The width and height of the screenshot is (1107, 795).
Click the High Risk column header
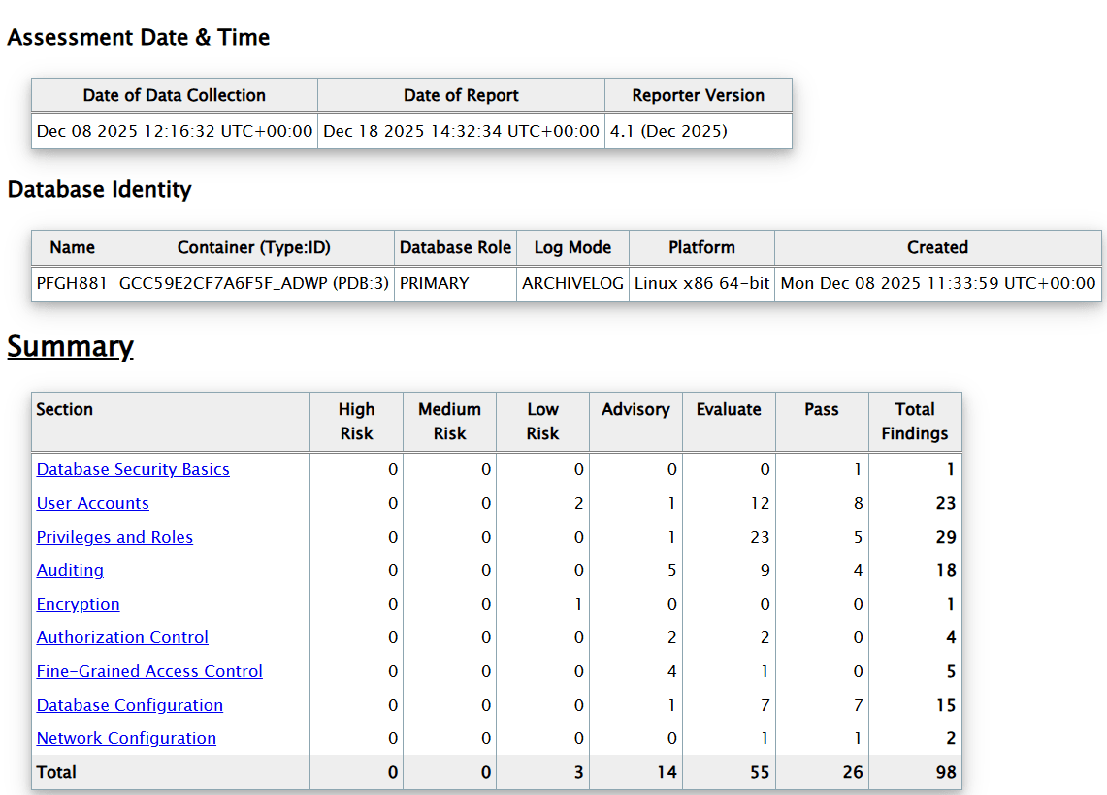pyautogui.click(x=356, y=422)
